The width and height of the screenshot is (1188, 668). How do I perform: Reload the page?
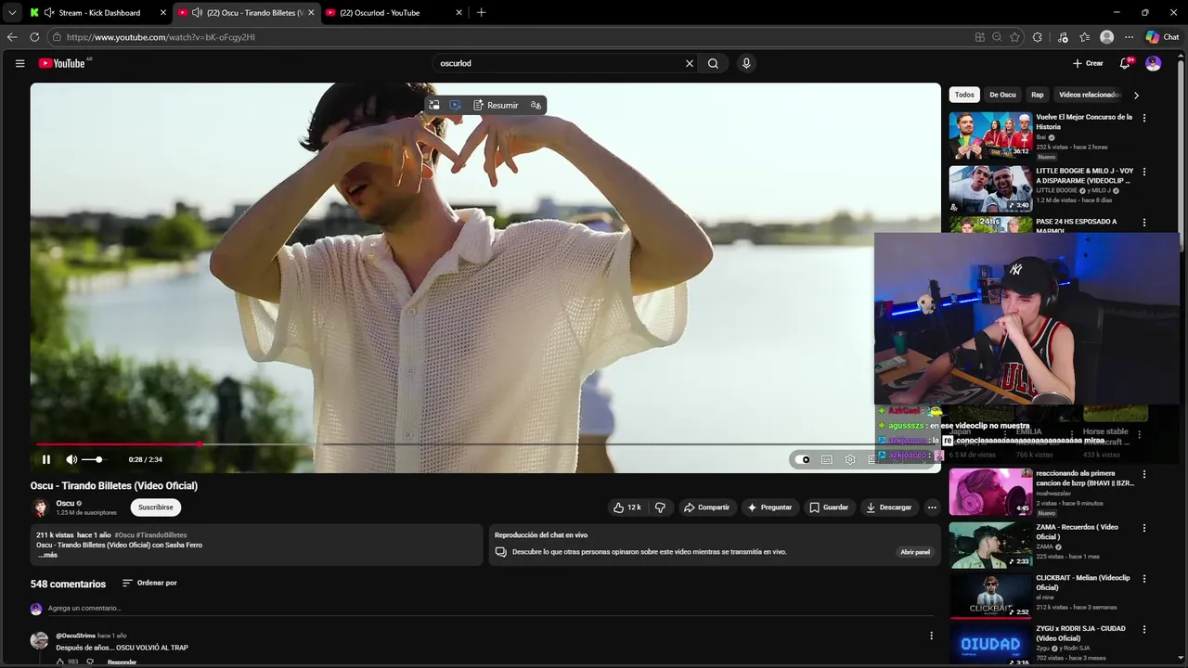point(34,37)
